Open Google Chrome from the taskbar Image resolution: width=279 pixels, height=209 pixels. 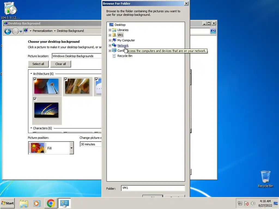click(51, 203)
